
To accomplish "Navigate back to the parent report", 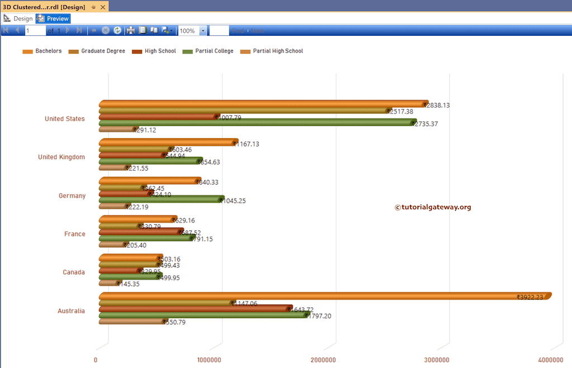I will [x=94, y=30].
